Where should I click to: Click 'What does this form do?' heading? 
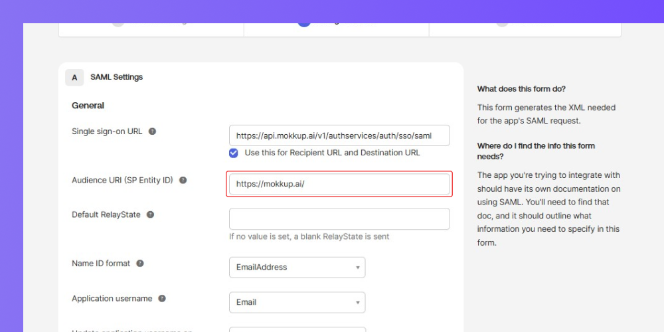point(521,89)
